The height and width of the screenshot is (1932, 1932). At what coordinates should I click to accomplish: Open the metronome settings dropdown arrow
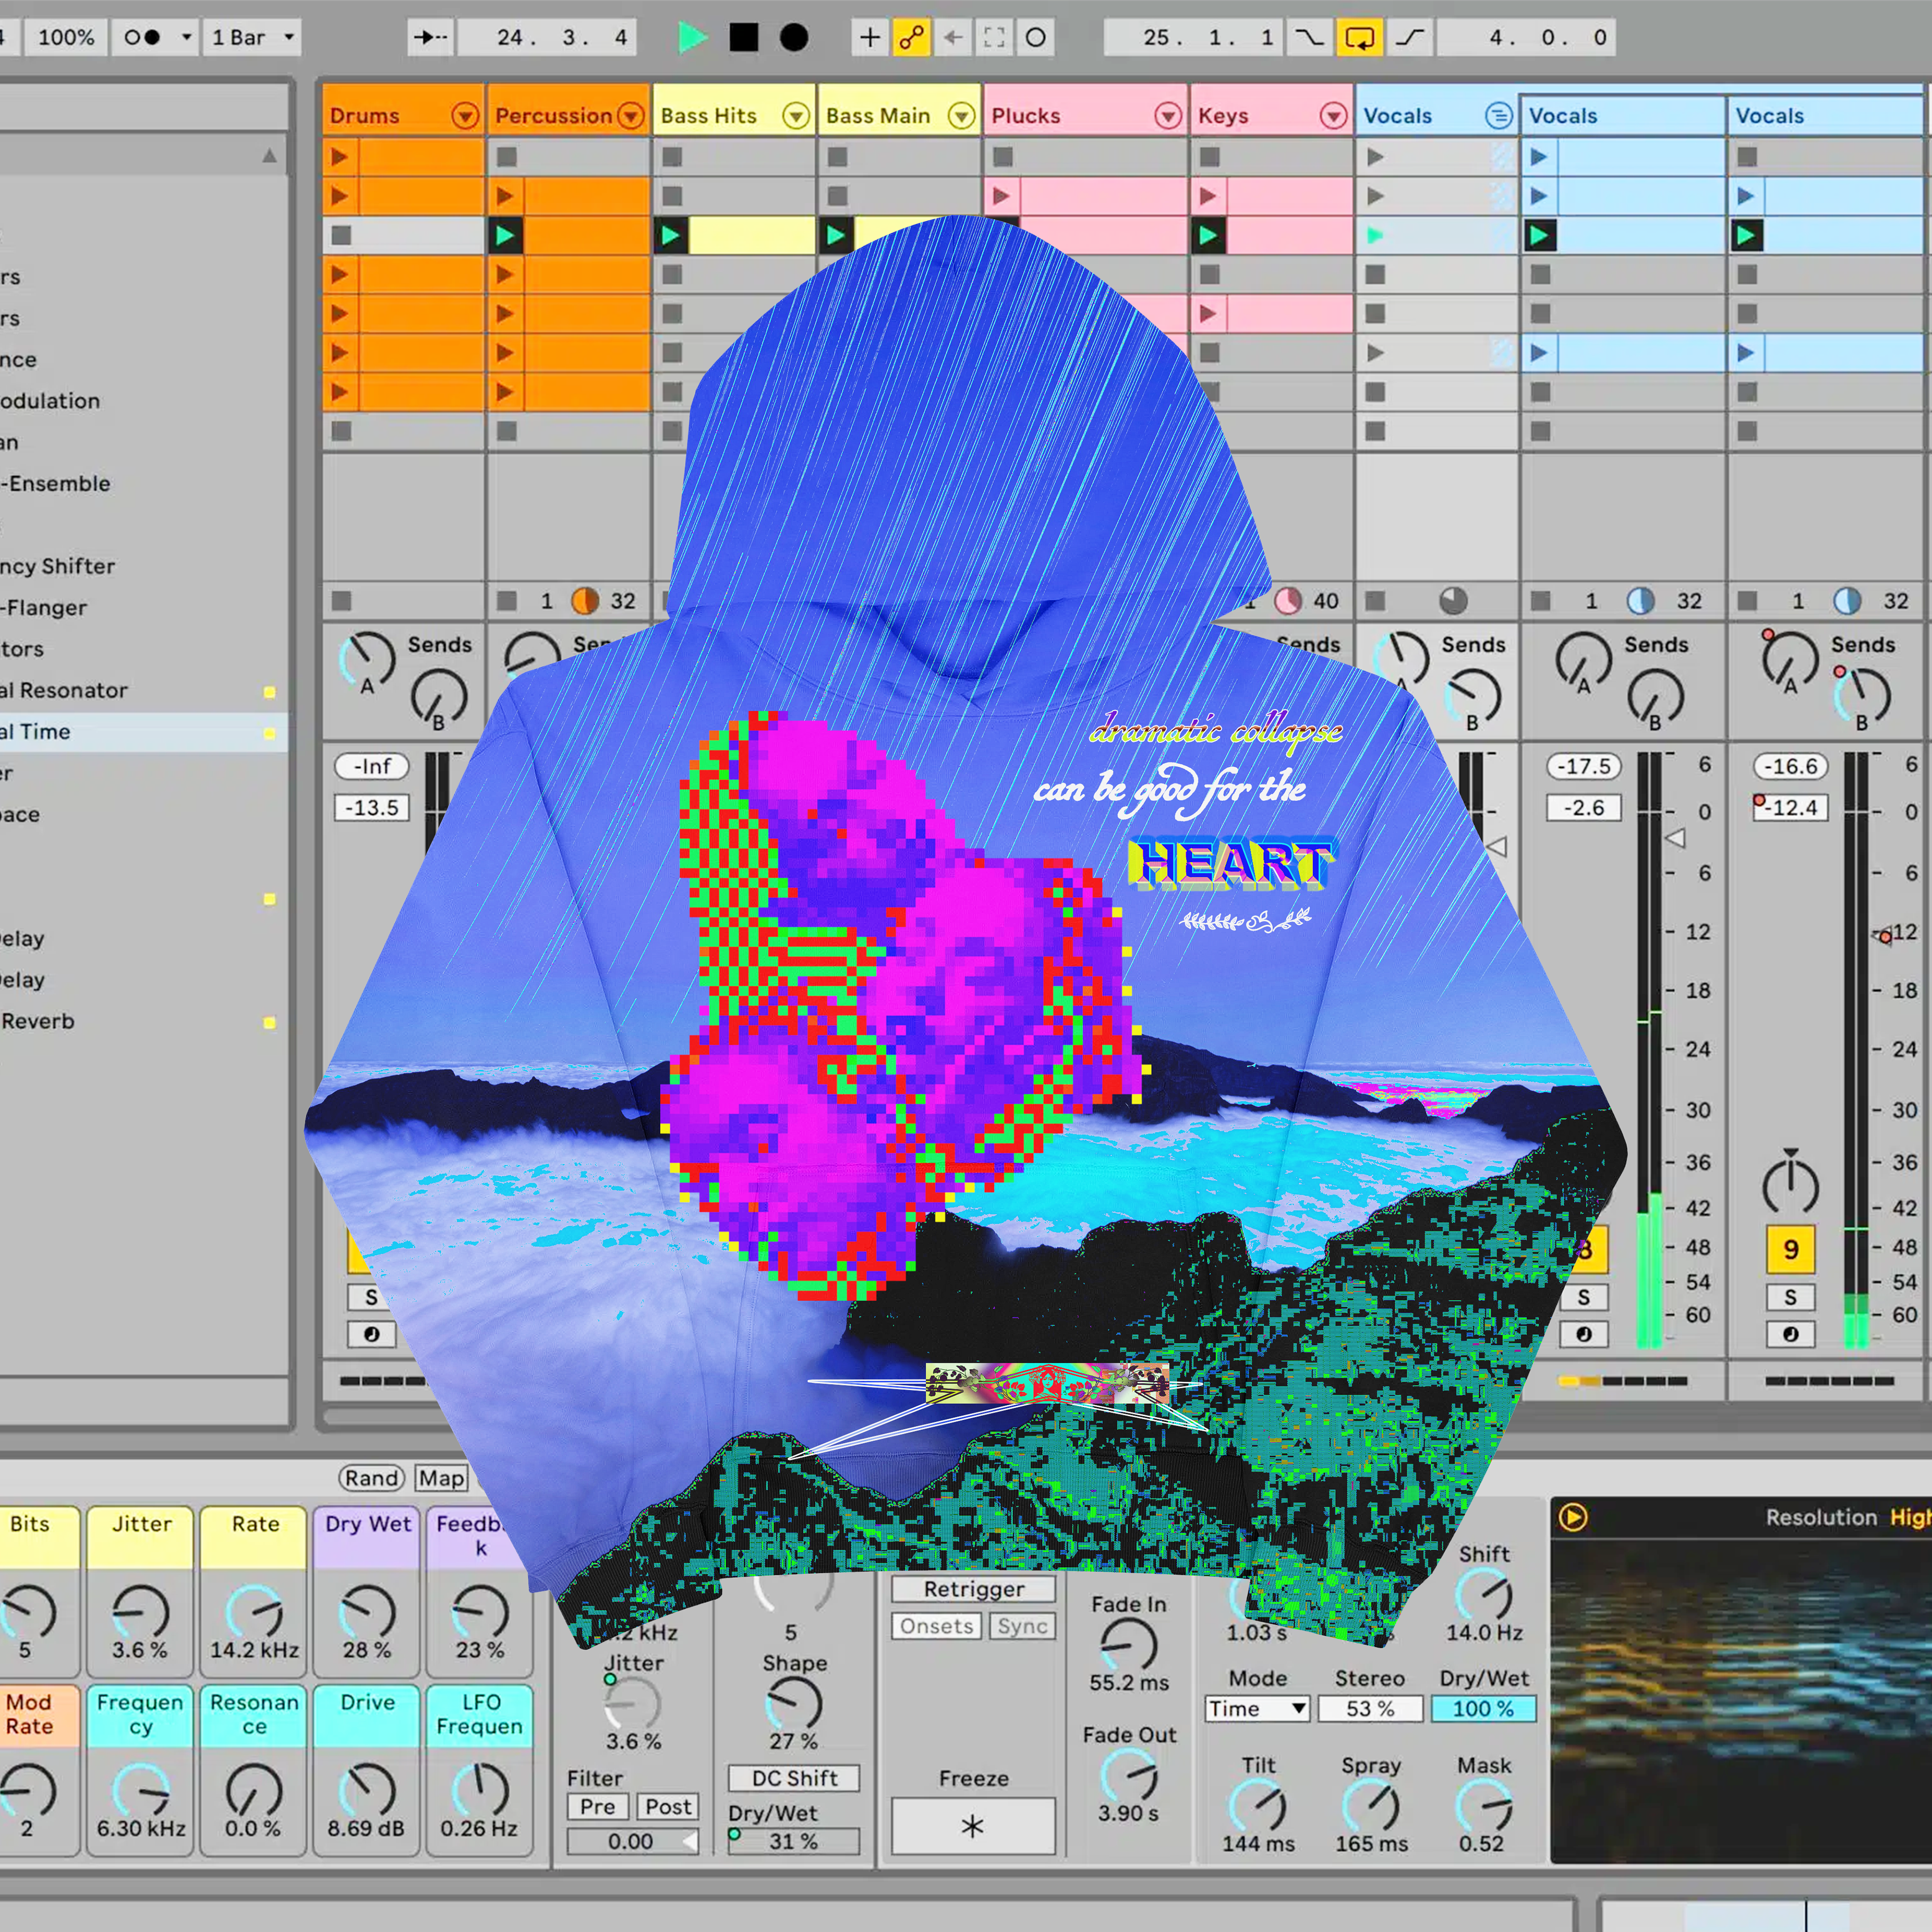coord(186,38)
